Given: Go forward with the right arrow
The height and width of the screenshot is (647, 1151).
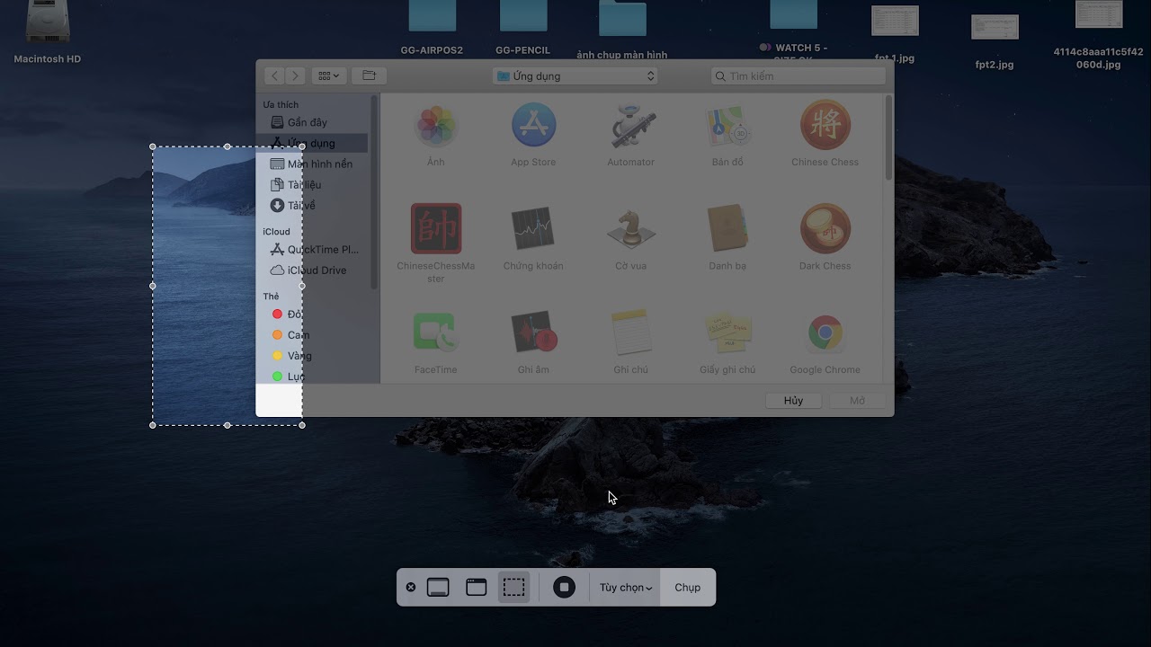Looking at the screenshot, I should (x=295, y=76).
